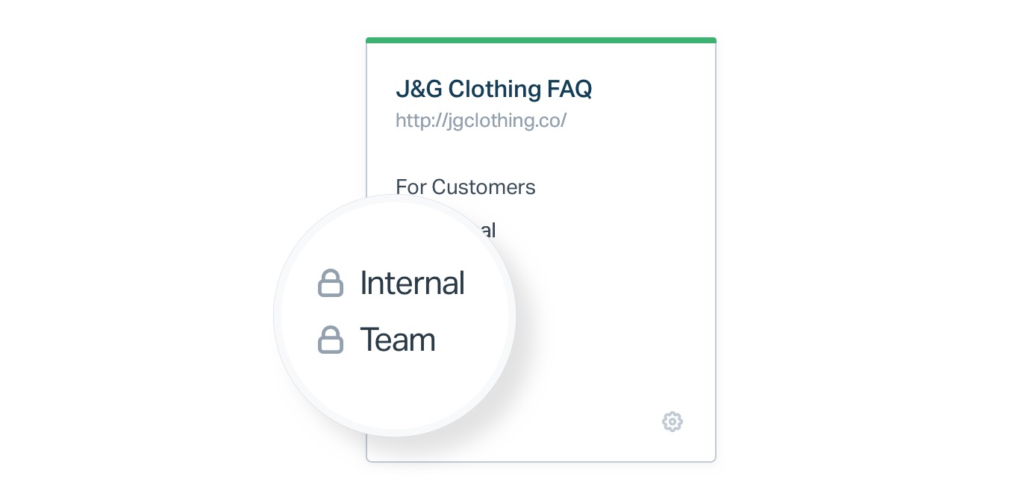Image resolution: width=1030 pixels, height=503 pixels.
Task: Visit the http://jgclothing.co/ link
Action: tap(481, 120)
